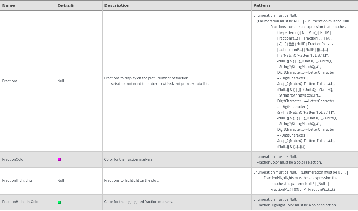Select the Pattern column header

(x=261, y=5)
